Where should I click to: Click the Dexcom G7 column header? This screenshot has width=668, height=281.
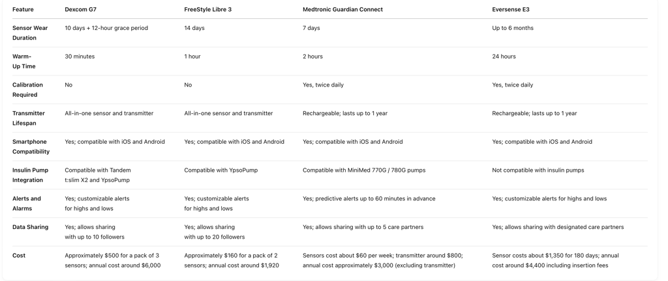(x=78, y=9)
